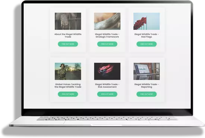Click the laptop trackpad below the keyboard

[x=107, y=122]
